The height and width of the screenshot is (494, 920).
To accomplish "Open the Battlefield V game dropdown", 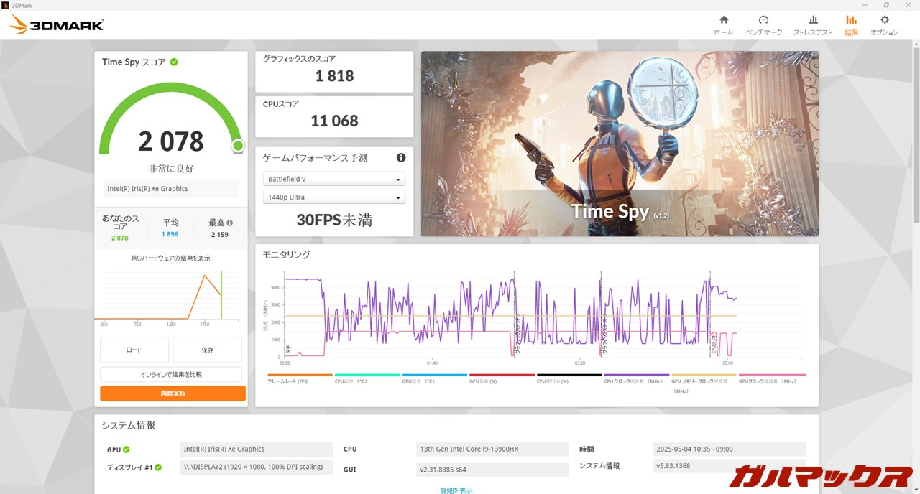I will click(x=334, y=179).
